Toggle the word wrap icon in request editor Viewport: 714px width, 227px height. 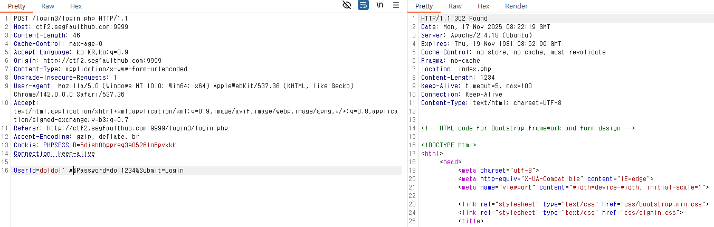(x=363, y=5)
